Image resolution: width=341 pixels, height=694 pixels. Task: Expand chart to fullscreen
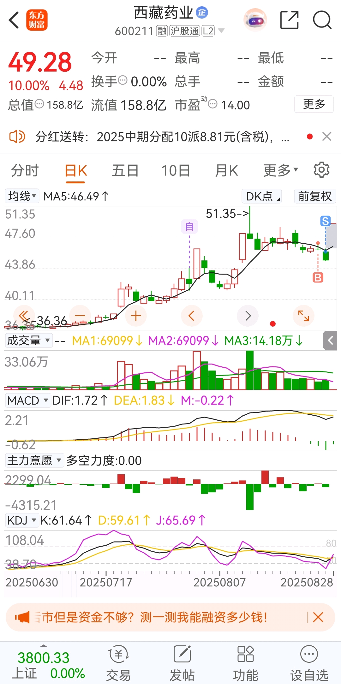point(303,316)
